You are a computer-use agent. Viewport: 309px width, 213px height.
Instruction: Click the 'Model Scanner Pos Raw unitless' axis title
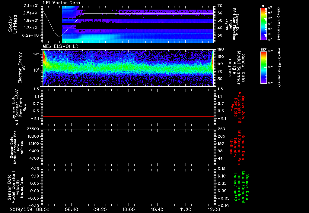click(17, 147)
